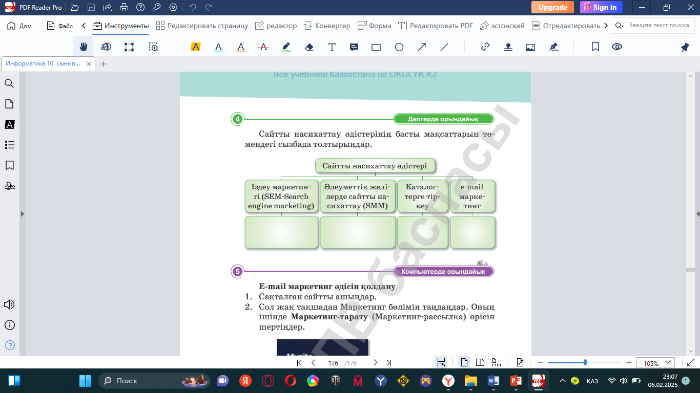The width and height of the screenshot is (700, 393).
Task: Choose the Line drawing tool
Action: pos(444,47)
